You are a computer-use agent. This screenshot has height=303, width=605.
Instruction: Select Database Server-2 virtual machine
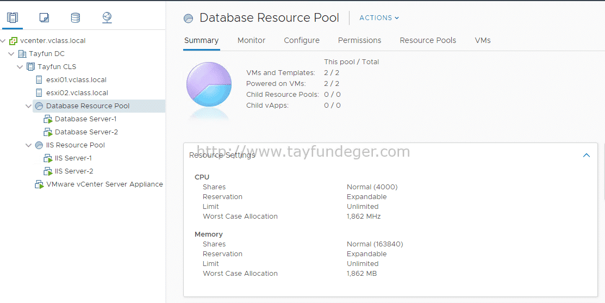[86, 132]
